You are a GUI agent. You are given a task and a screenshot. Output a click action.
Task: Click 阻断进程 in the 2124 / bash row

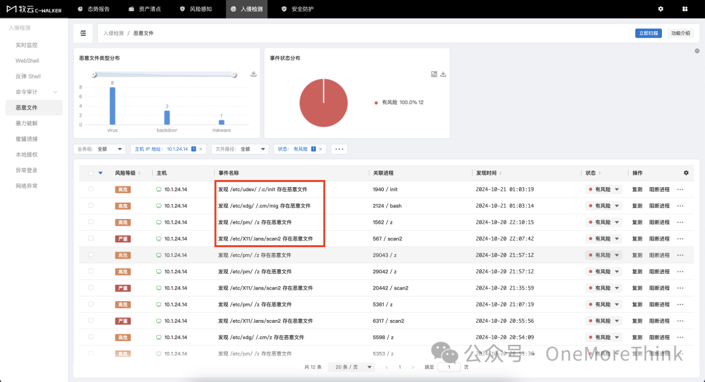tap(659, 206)
